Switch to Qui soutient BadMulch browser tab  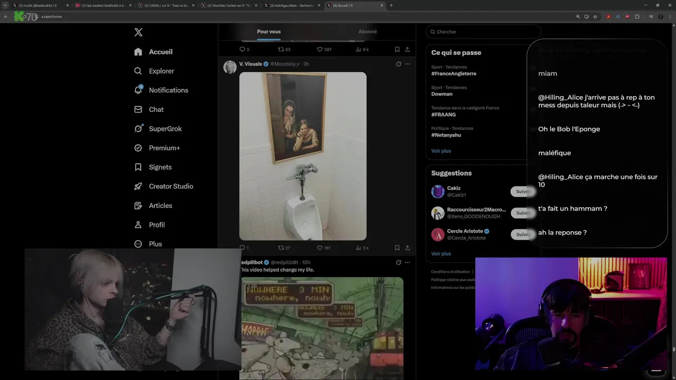tap(104, 5)
